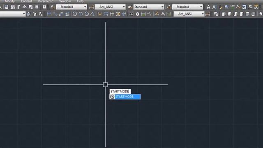Viewport: 263px width, 148px height.
Task: Select the Multiline Text tool
Action: 208,7
